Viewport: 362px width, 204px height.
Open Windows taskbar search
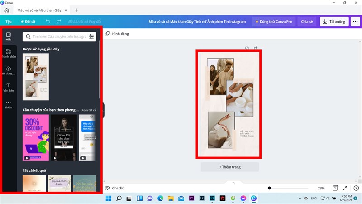tap(119, 198)
